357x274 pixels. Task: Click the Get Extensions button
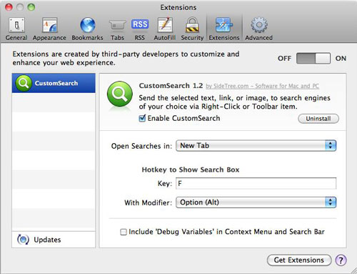(x=299, y=260)
